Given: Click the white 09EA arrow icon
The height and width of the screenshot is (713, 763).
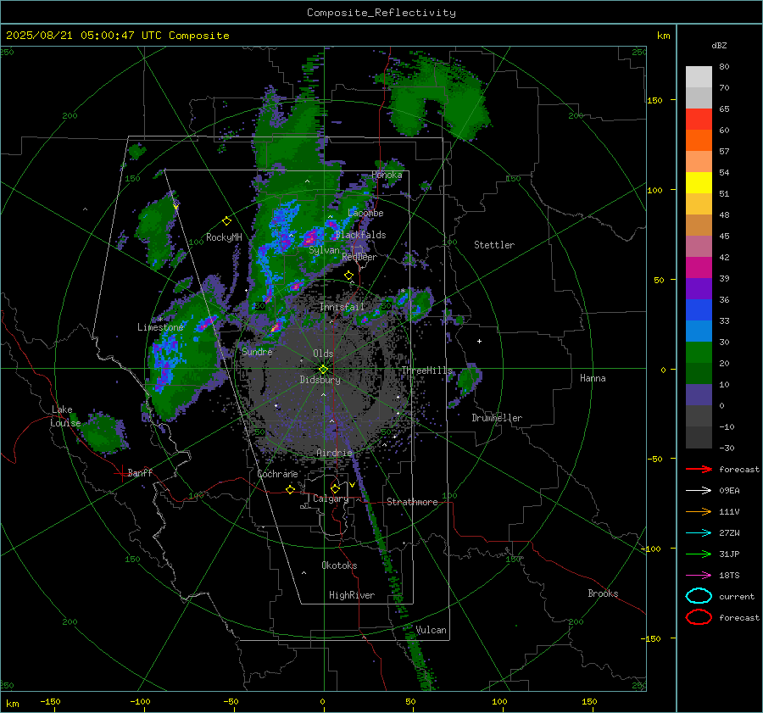Looking at the screenshot, I should tap(699, 491).
